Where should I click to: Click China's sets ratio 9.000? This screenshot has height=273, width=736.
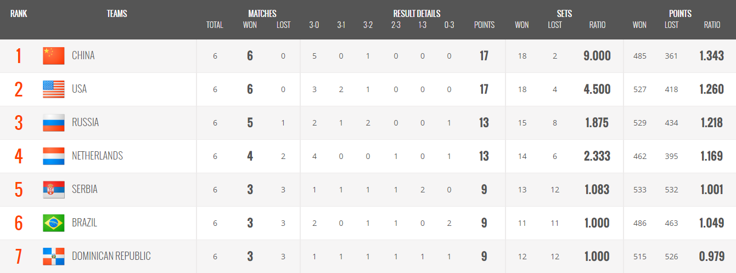[597, 56]
